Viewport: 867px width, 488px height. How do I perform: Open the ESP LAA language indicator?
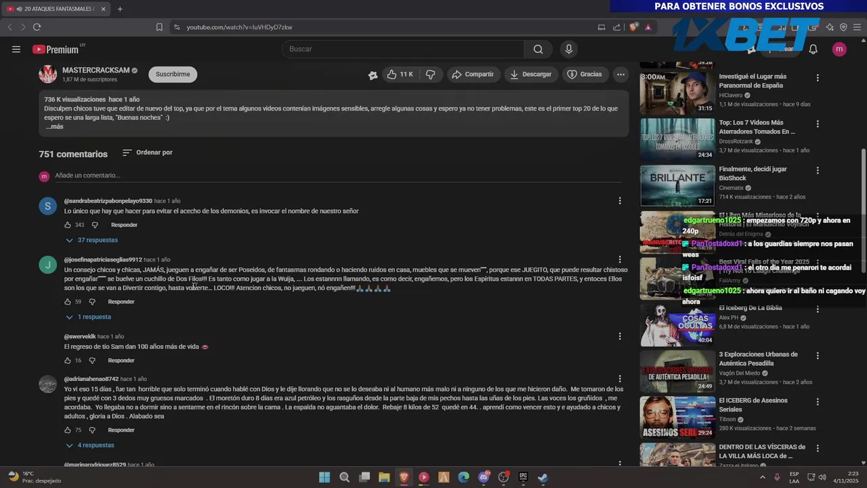point(794,477)
